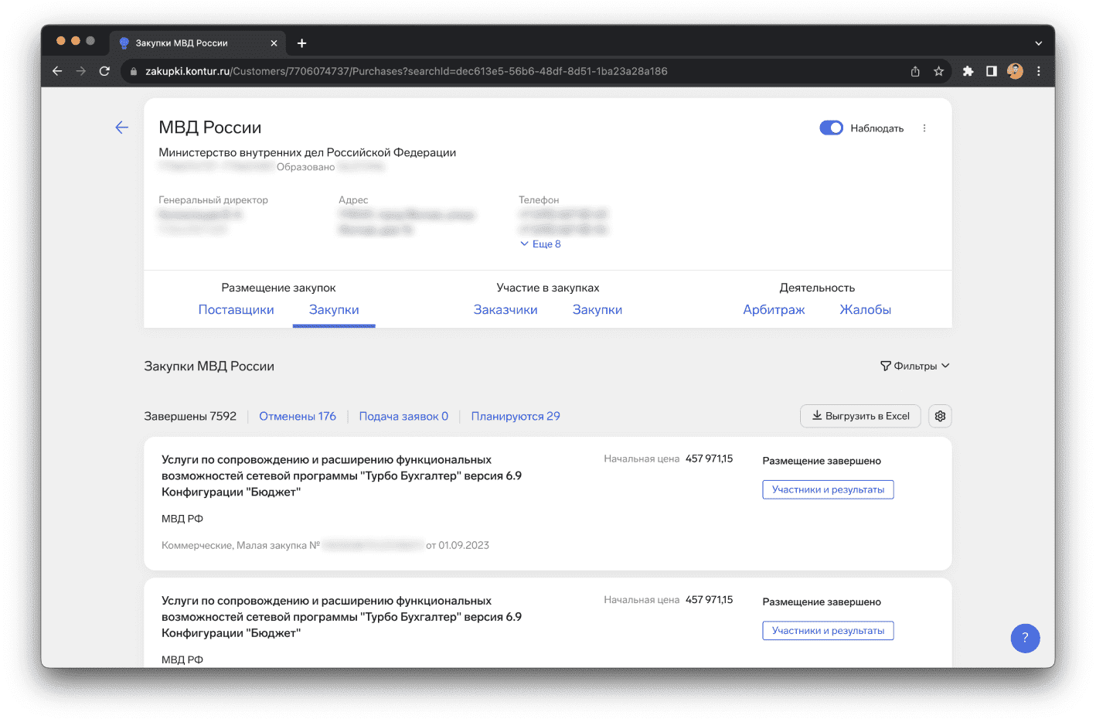Open the three-dot menu next to Наблюдать
The height and width of the screenshot is (719, 1096).
point(924,128)
